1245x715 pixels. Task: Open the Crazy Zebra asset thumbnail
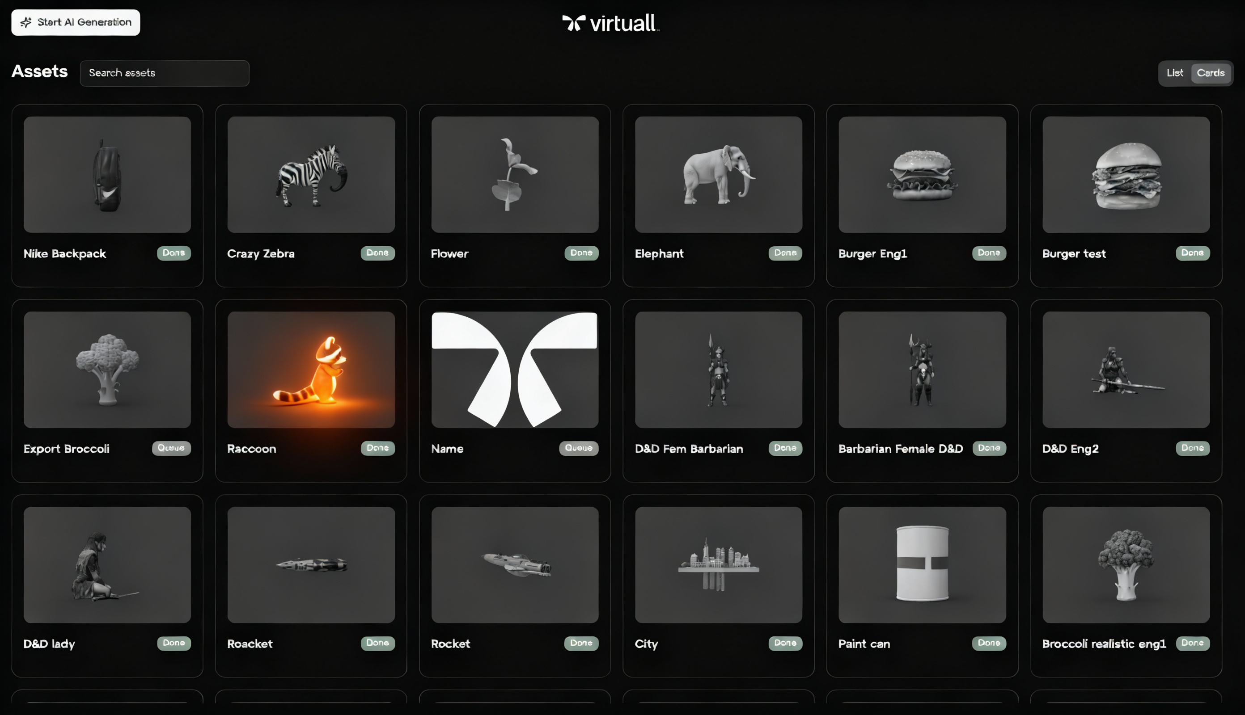[311, 174]
